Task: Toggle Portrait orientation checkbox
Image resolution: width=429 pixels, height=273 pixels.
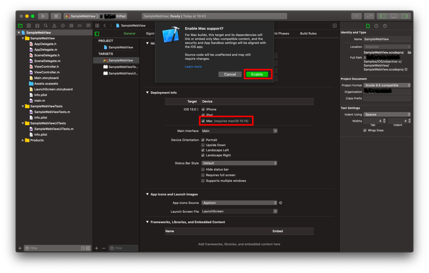Action: point(203,140)
